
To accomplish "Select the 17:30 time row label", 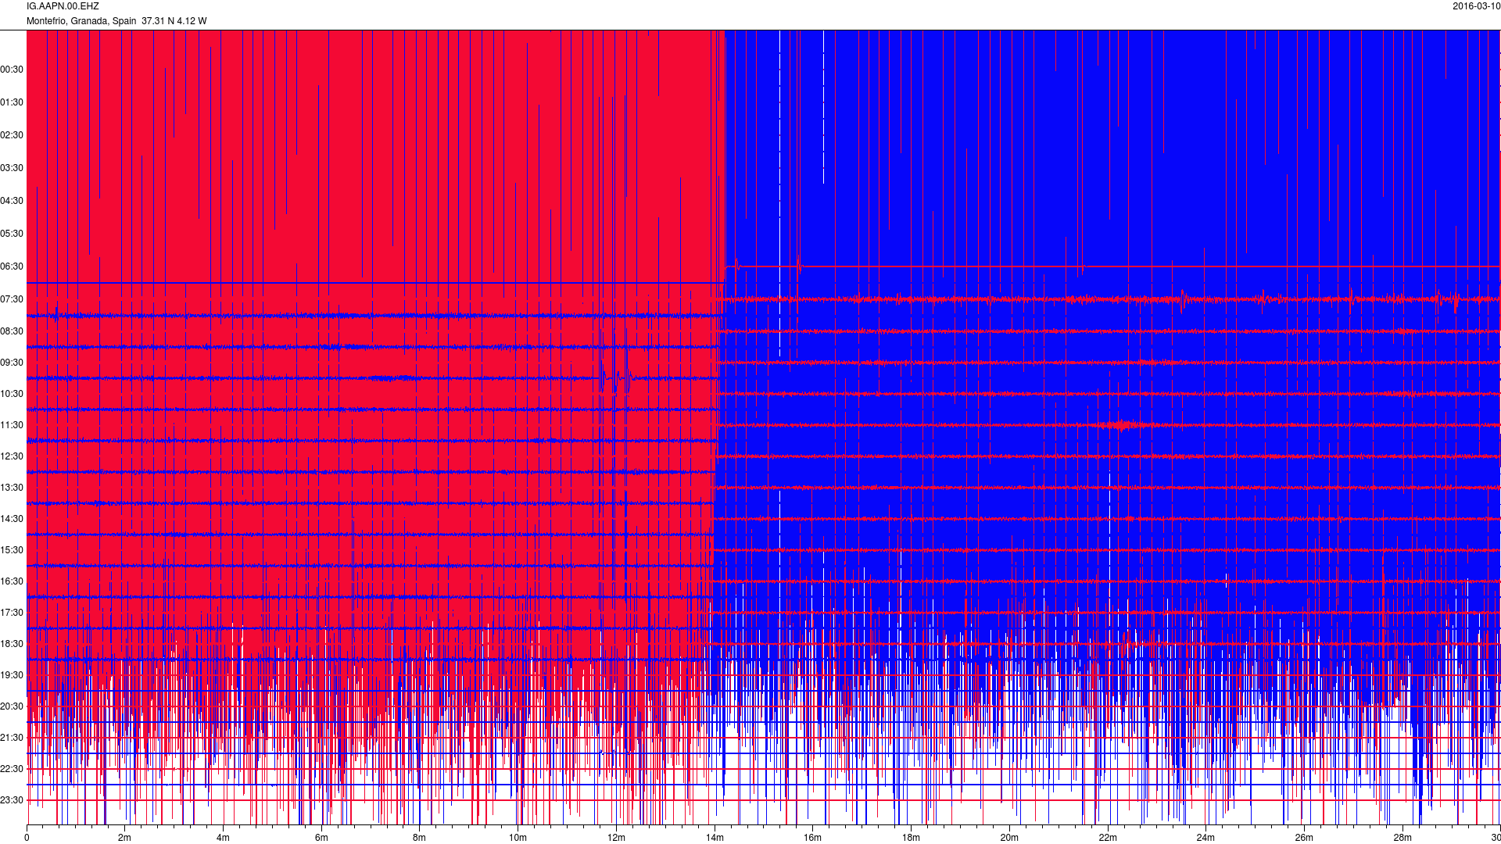I will point(12,613).
